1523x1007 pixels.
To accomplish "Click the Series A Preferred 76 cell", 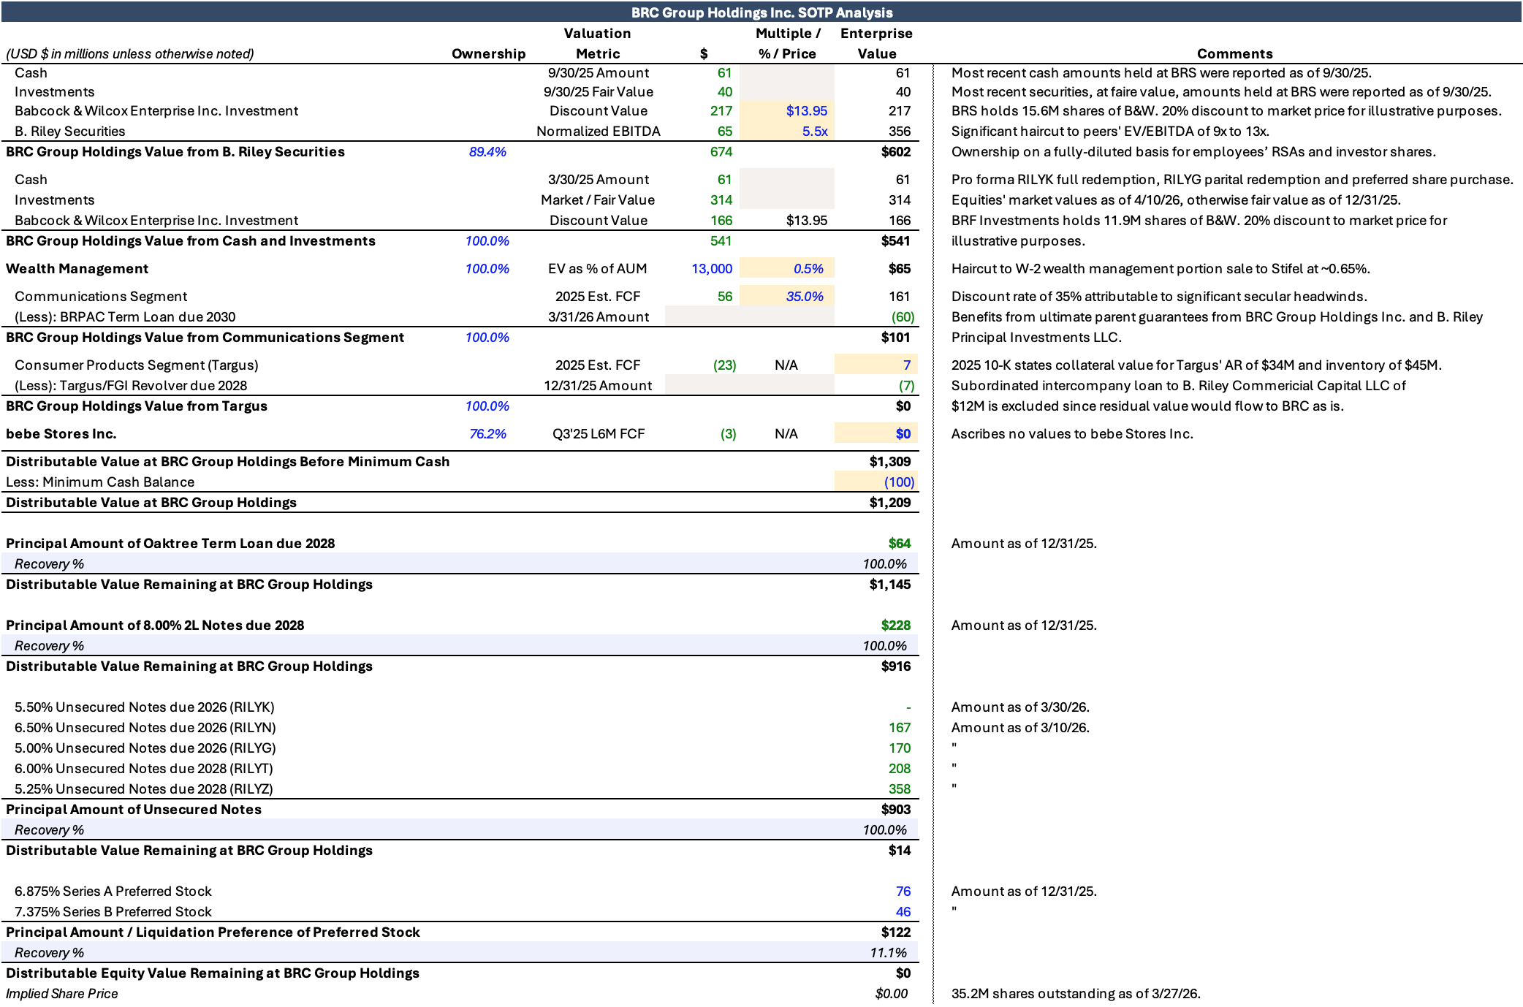I will (x=903, y=892).
